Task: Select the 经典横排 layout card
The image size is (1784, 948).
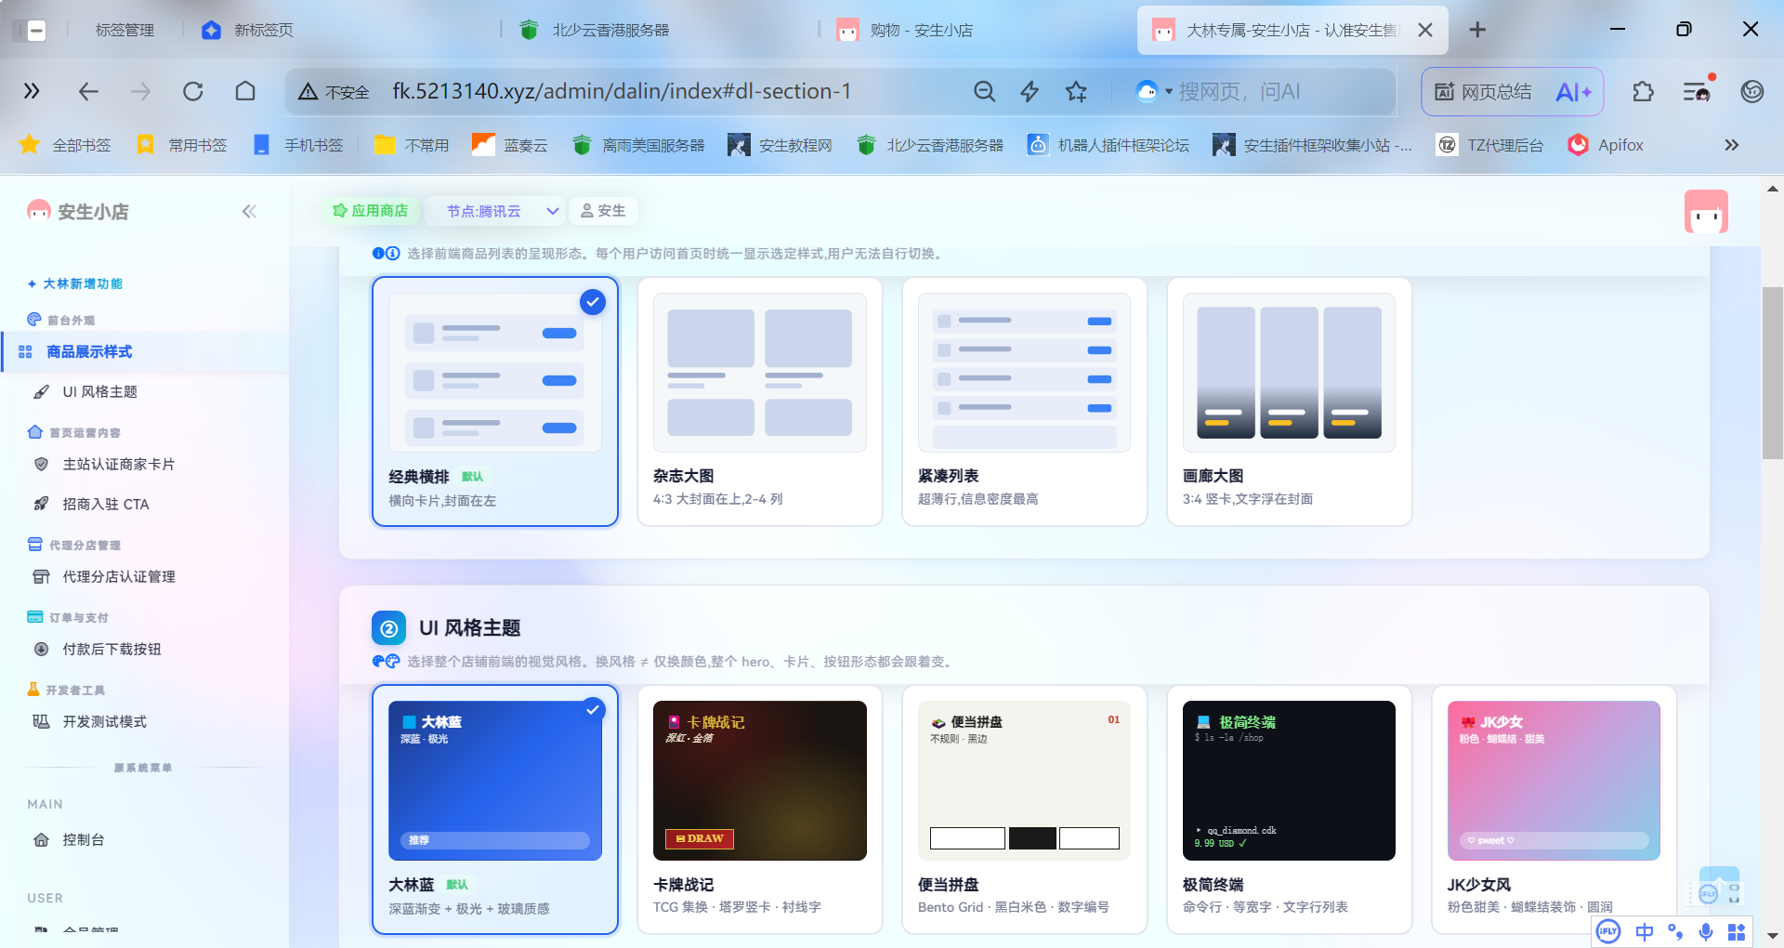Action: [495, 402]
